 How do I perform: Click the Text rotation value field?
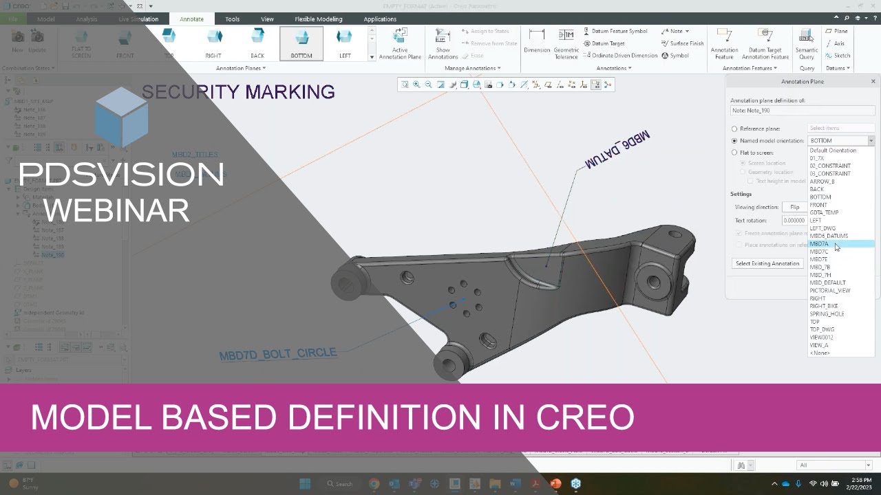(x=795, y=221)
